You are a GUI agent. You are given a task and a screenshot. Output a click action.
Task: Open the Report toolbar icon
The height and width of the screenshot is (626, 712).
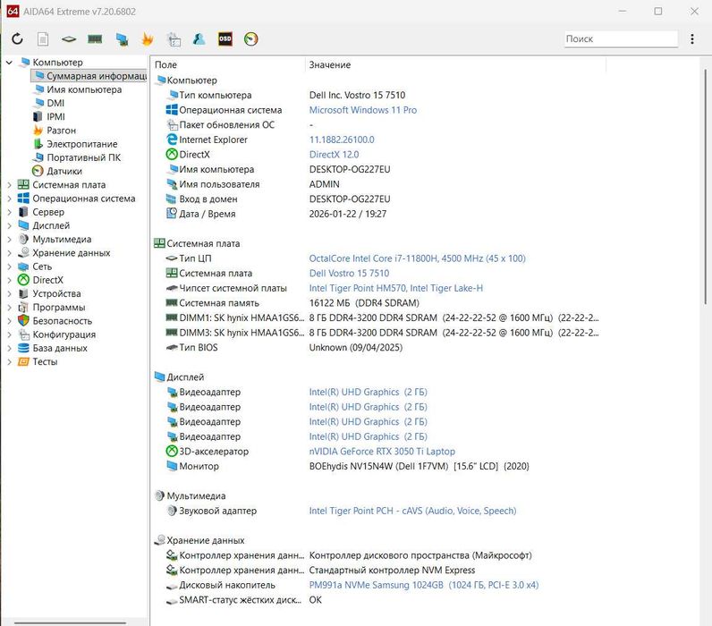coord(43,39)
